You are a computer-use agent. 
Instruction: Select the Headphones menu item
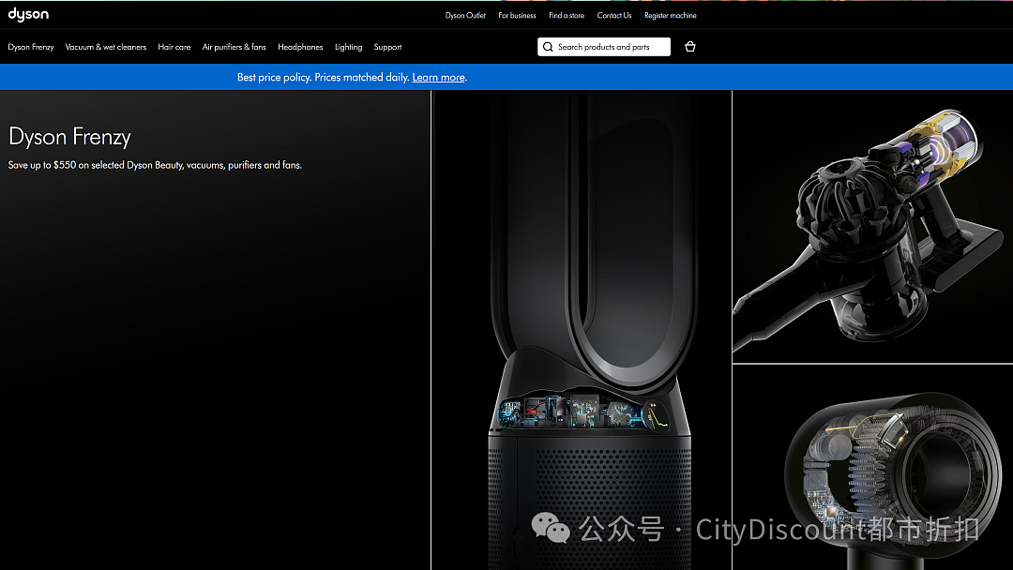pos(300,47)
